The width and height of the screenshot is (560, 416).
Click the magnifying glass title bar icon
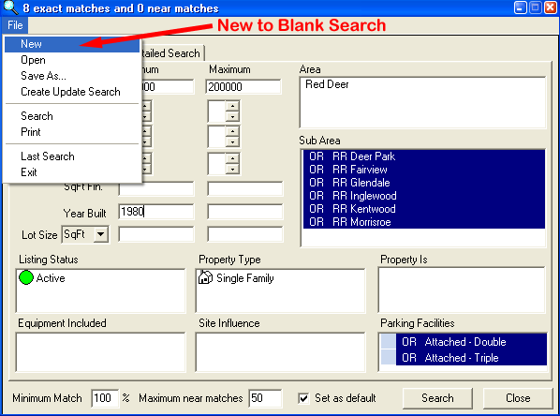pyautogui.click(x=10, y=7)
